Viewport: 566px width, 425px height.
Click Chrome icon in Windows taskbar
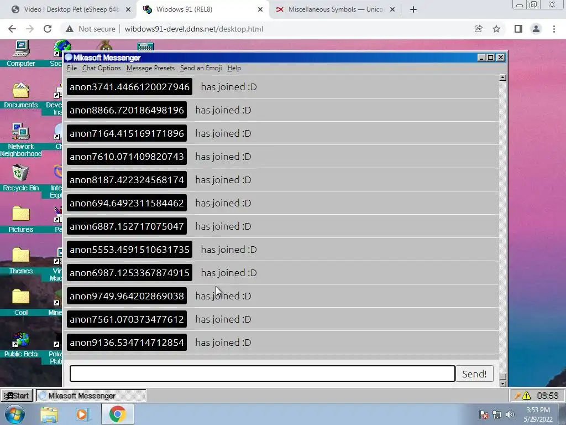click(x=117, y=414)
